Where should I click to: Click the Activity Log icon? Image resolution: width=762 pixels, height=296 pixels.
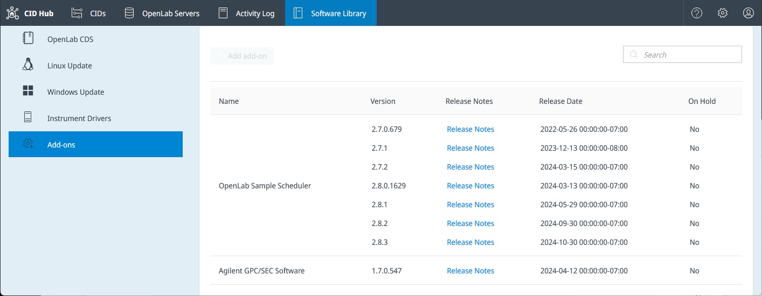click(x=223, y=13)
